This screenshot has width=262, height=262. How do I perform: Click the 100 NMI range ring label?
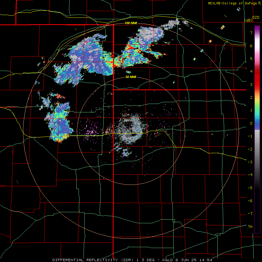coord(131,23)
